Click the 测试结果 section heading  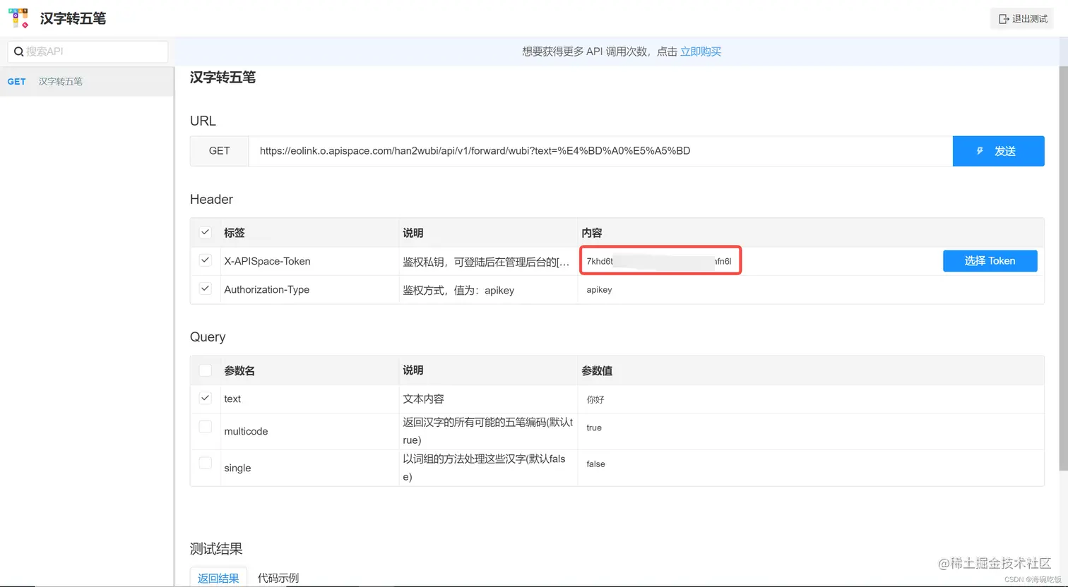(x=216, y=548)
